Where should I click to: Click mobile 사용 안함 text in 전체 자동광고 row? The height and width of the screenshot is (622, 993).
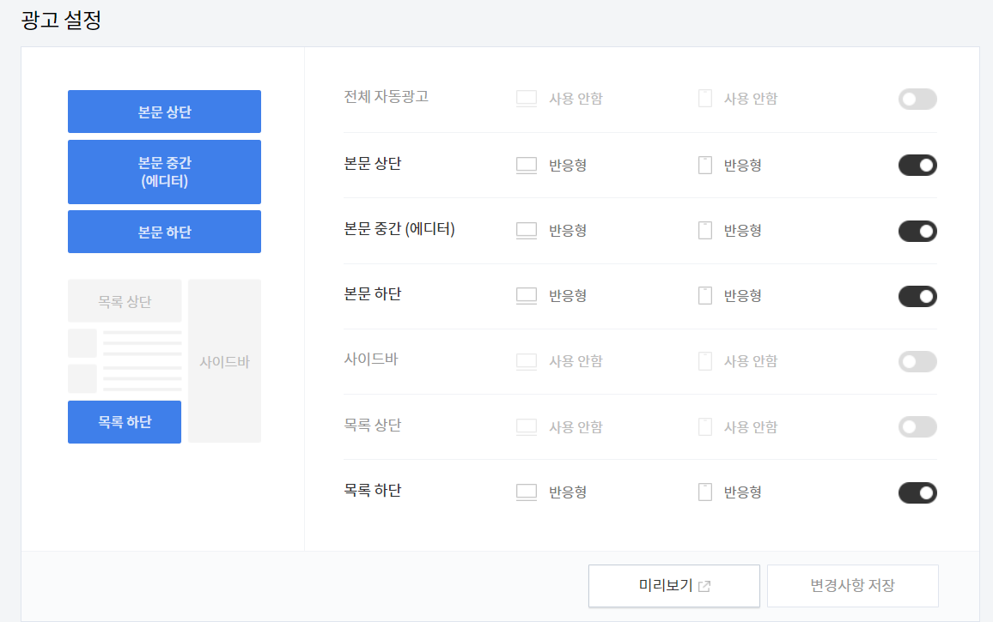point(751,99)
